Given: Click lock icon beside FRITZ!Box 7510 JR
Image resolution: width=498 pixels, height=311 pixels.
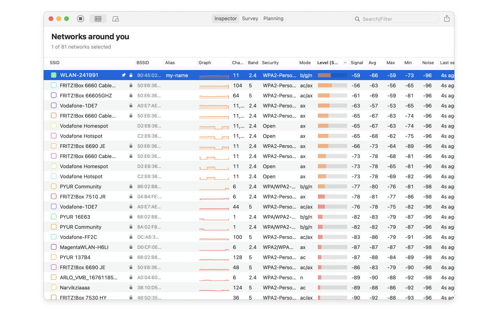Looking at the screenshot, I should 131,196.
